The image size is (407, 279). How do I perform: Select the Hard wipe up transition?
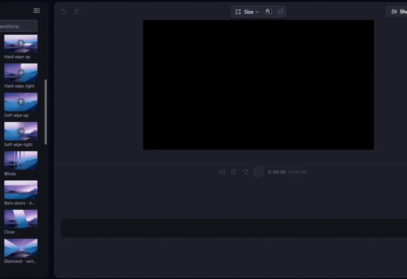[x=21, y=44]
